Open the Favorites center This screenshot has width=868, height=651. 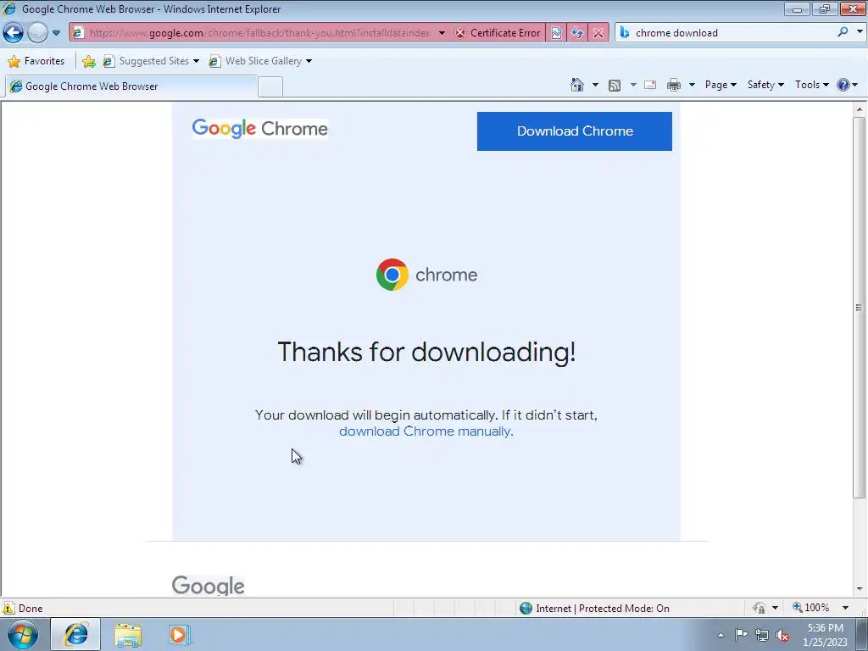tap(36, 61)
